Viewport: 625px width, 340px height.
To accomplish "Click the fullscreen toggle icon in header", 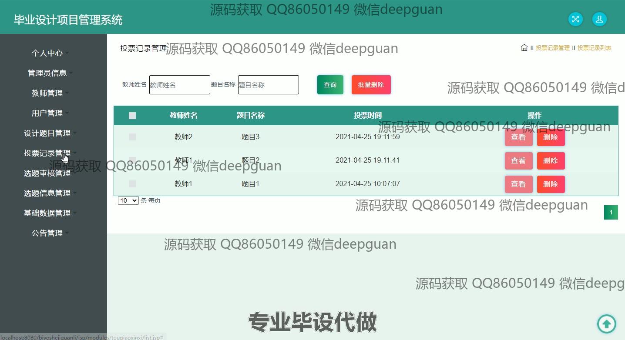I will [575, 19].
